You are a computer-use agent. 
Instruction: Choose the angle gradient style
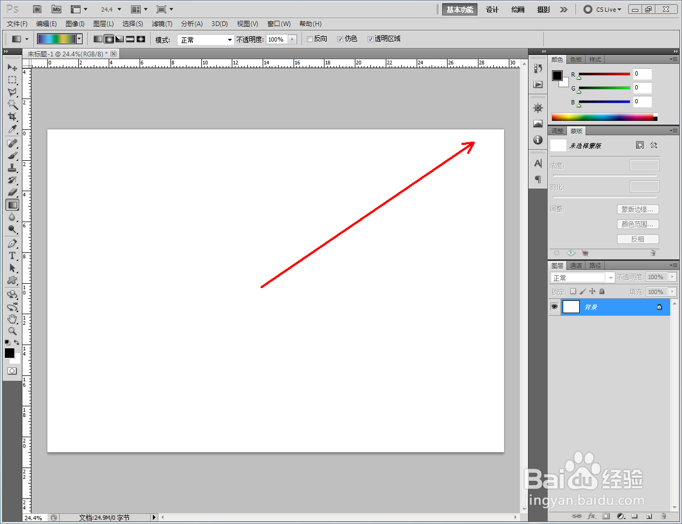pos(119,39)
